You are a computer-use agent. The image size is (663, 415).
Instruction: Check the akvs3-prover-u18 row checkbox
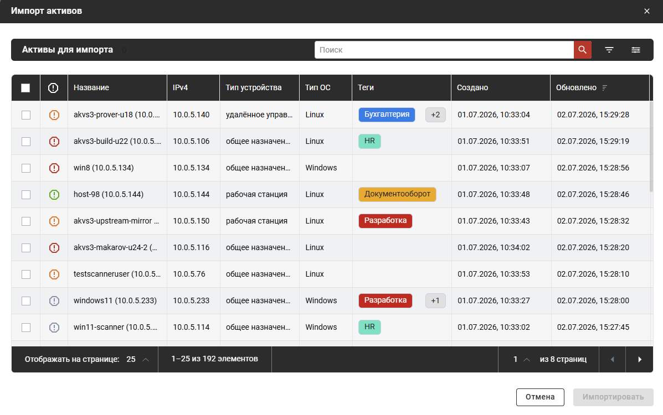tap(26, 115)
